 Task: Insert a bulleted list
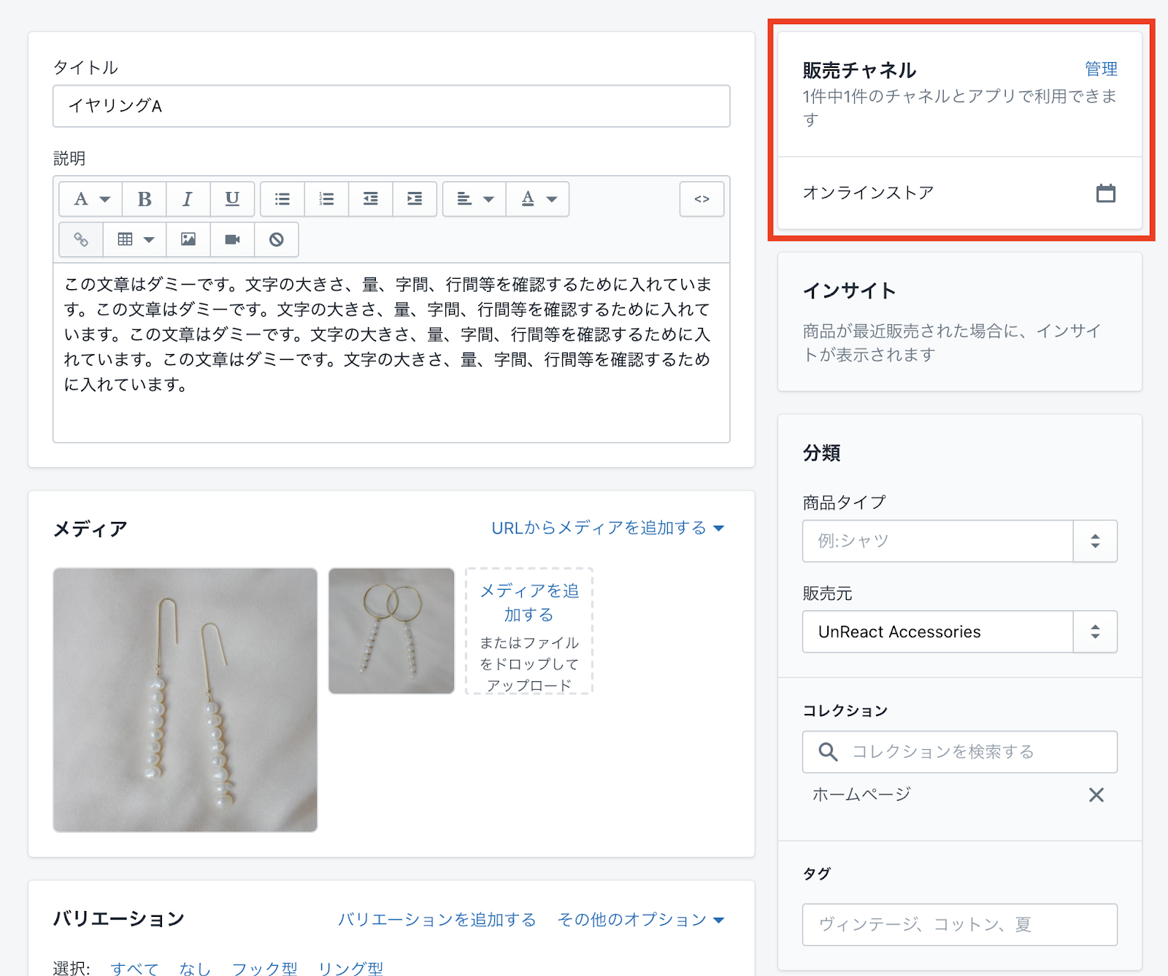click(283, 199)
